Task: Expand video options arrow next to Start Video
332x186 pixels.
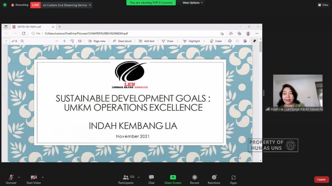Action: pyautogui.click(x=42, y=177)
